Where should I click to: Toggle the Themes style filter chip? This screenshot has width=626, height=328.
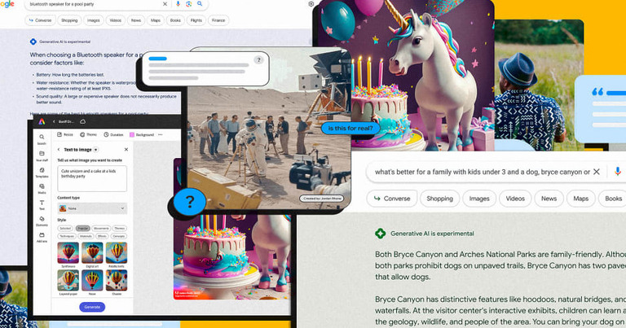point(119,229)
